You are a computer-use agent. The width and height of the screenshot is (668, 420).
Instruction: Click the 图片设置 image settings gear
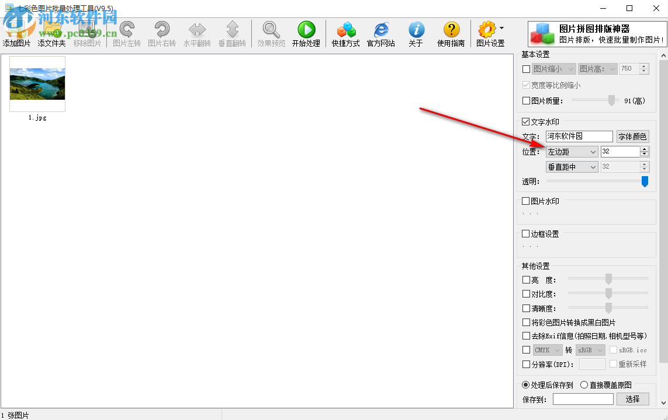pos(487,30)
